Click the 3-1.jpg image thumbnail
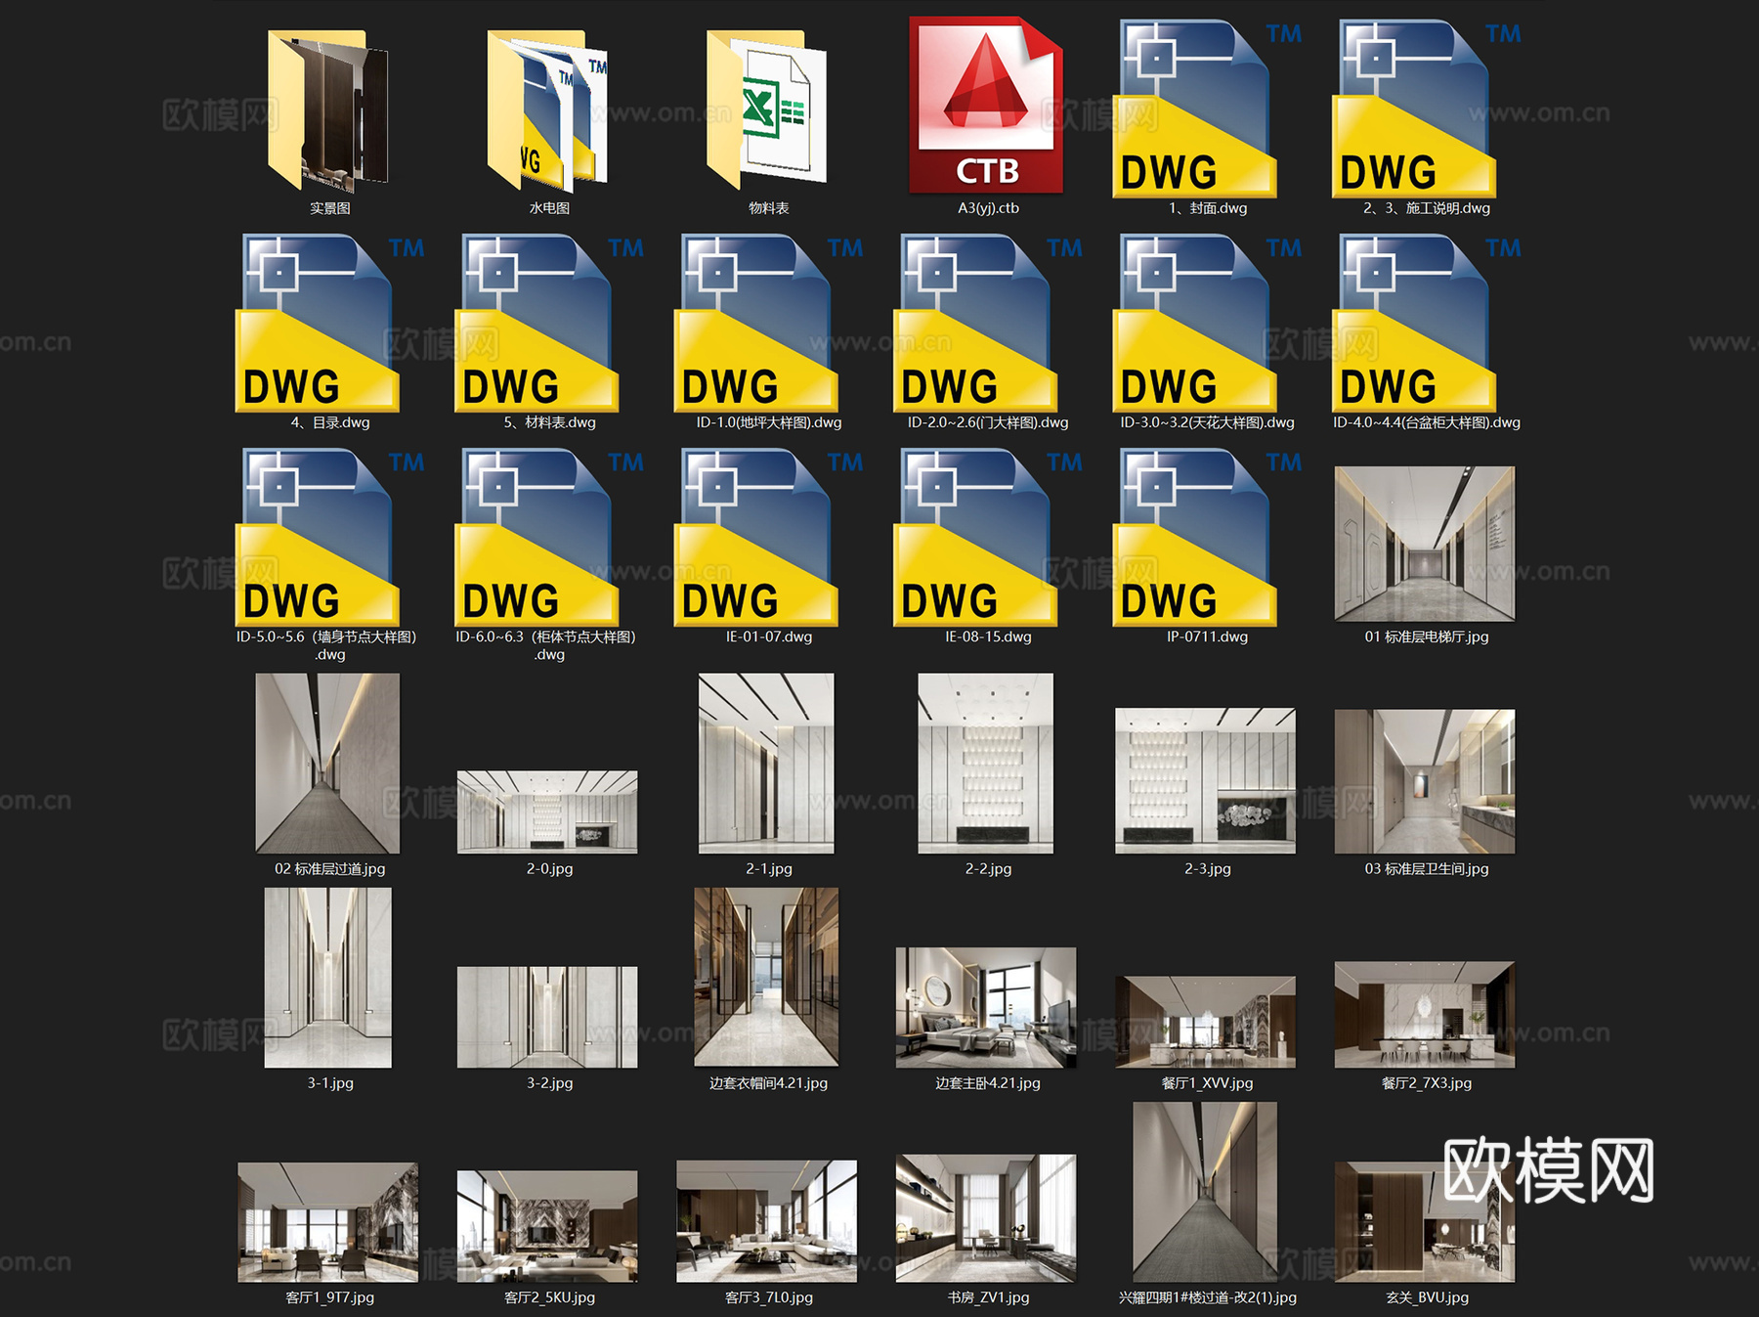This screenshot has height=1317, width=1759. point(328,978)
